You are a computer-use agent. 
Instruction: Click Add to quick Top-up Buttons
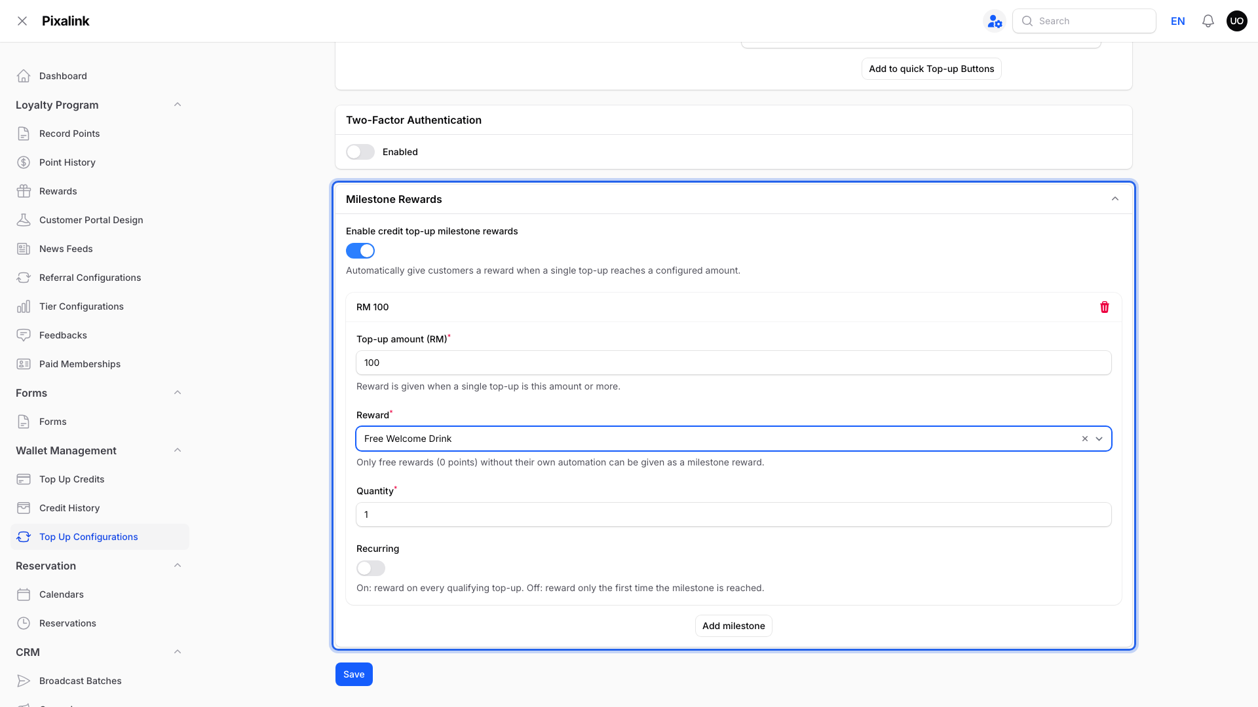point(931,69)
